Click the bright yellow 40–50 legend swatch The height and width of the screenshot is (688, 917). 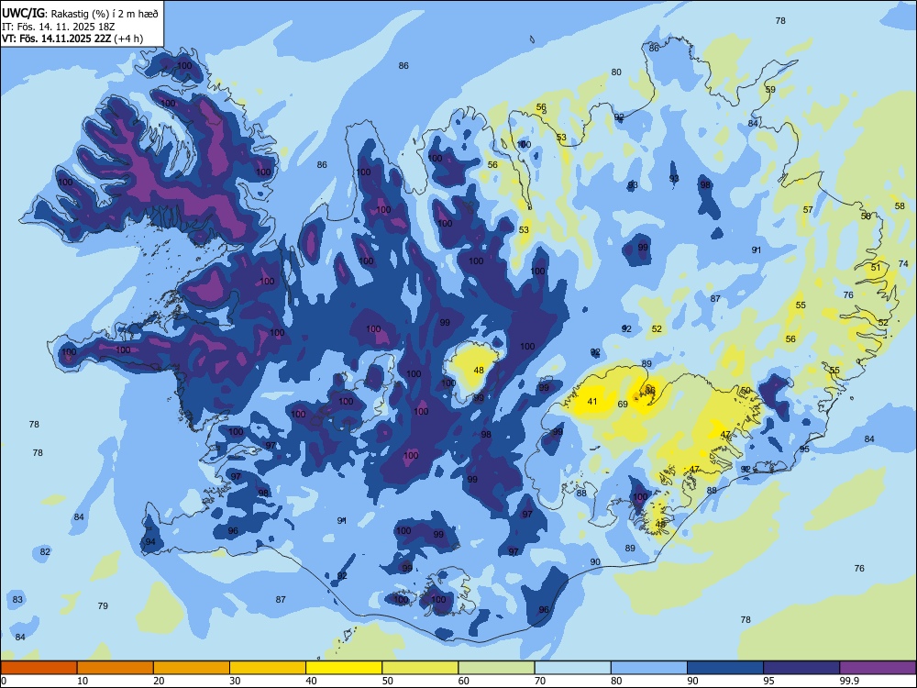pos(344,668)
